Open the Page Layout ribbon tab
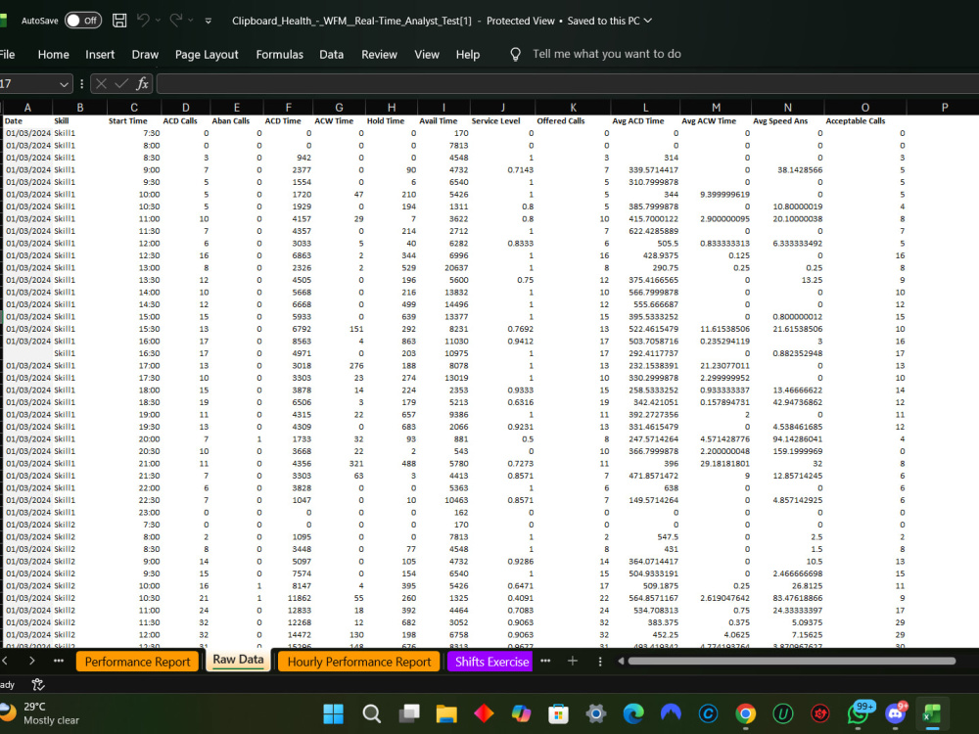The height and width of the screenshot is (734, 979). pos(207,54)
